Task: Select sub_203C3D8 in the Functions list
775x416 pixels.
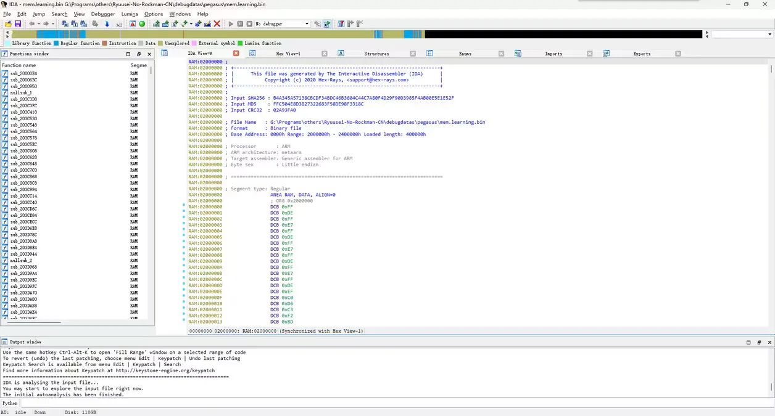Action: (x=23, y=99)
